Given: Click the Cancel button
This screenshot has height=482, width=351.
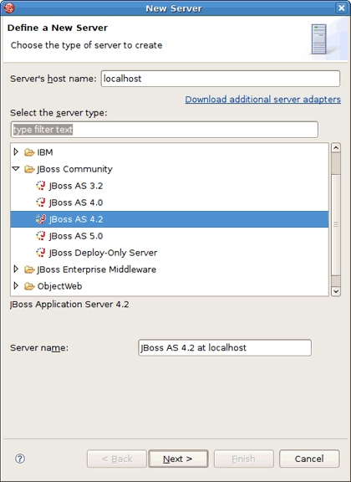Looking at the screenshot, I should tap(309, 459).
